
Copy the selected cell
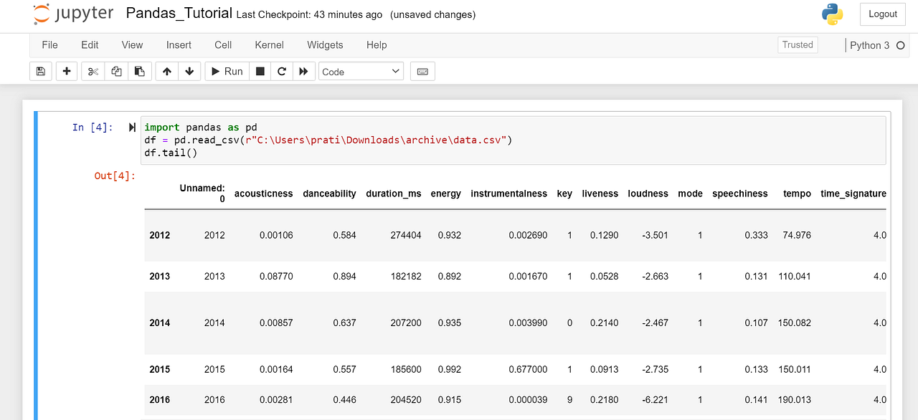tap(116, 71)
